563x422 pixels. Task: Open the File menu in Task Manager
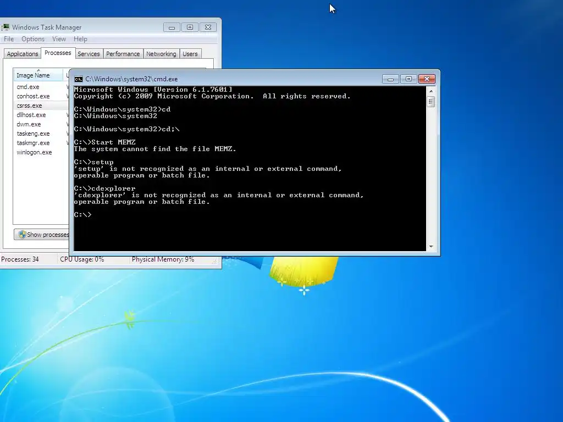coord(9,39)
